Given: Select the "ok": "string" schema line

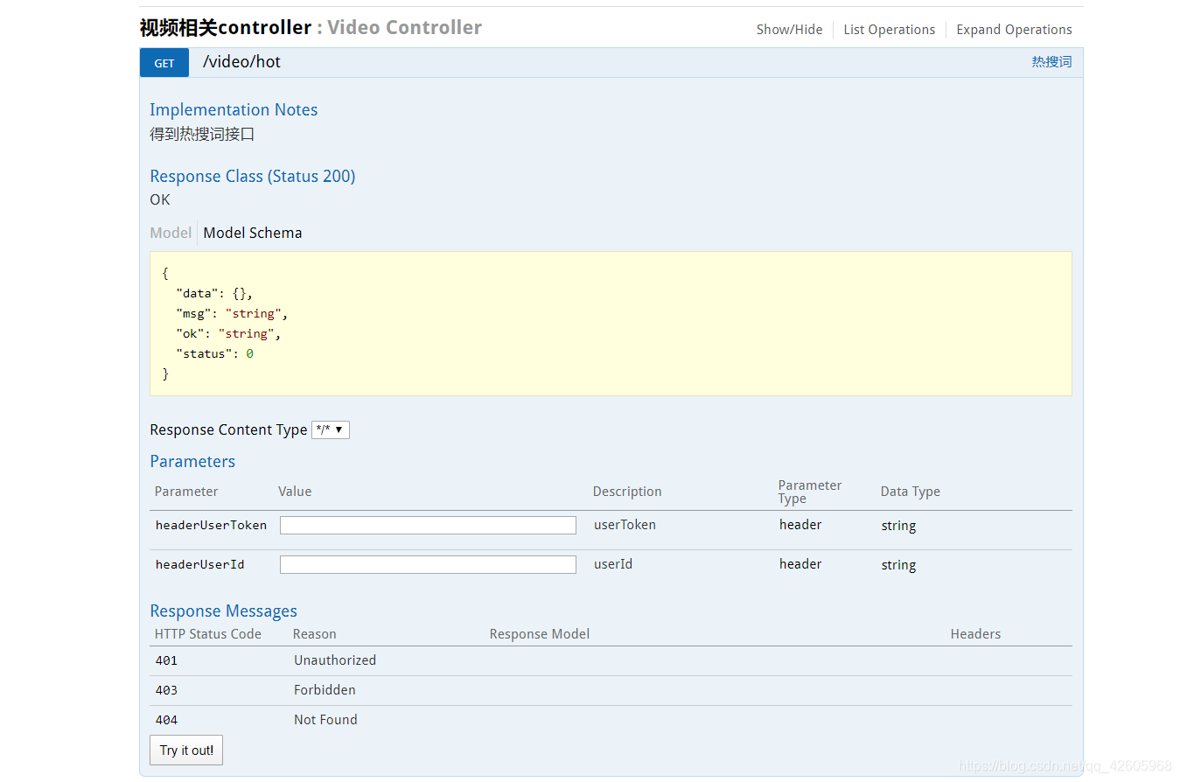Looking at the screenshot, I should pos(228,333).
